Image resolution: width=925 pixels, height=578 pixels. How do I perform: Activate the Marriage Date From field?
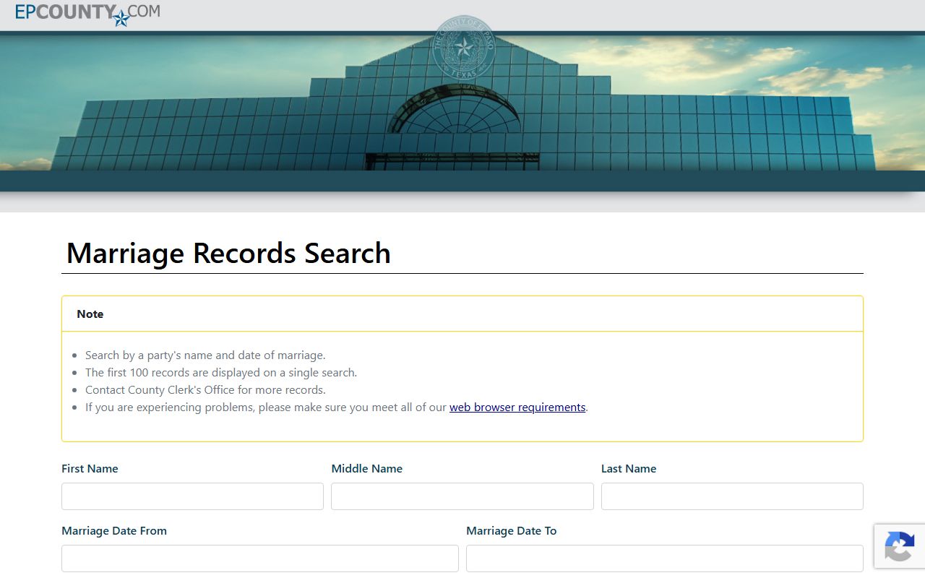(x=260, y=558)
